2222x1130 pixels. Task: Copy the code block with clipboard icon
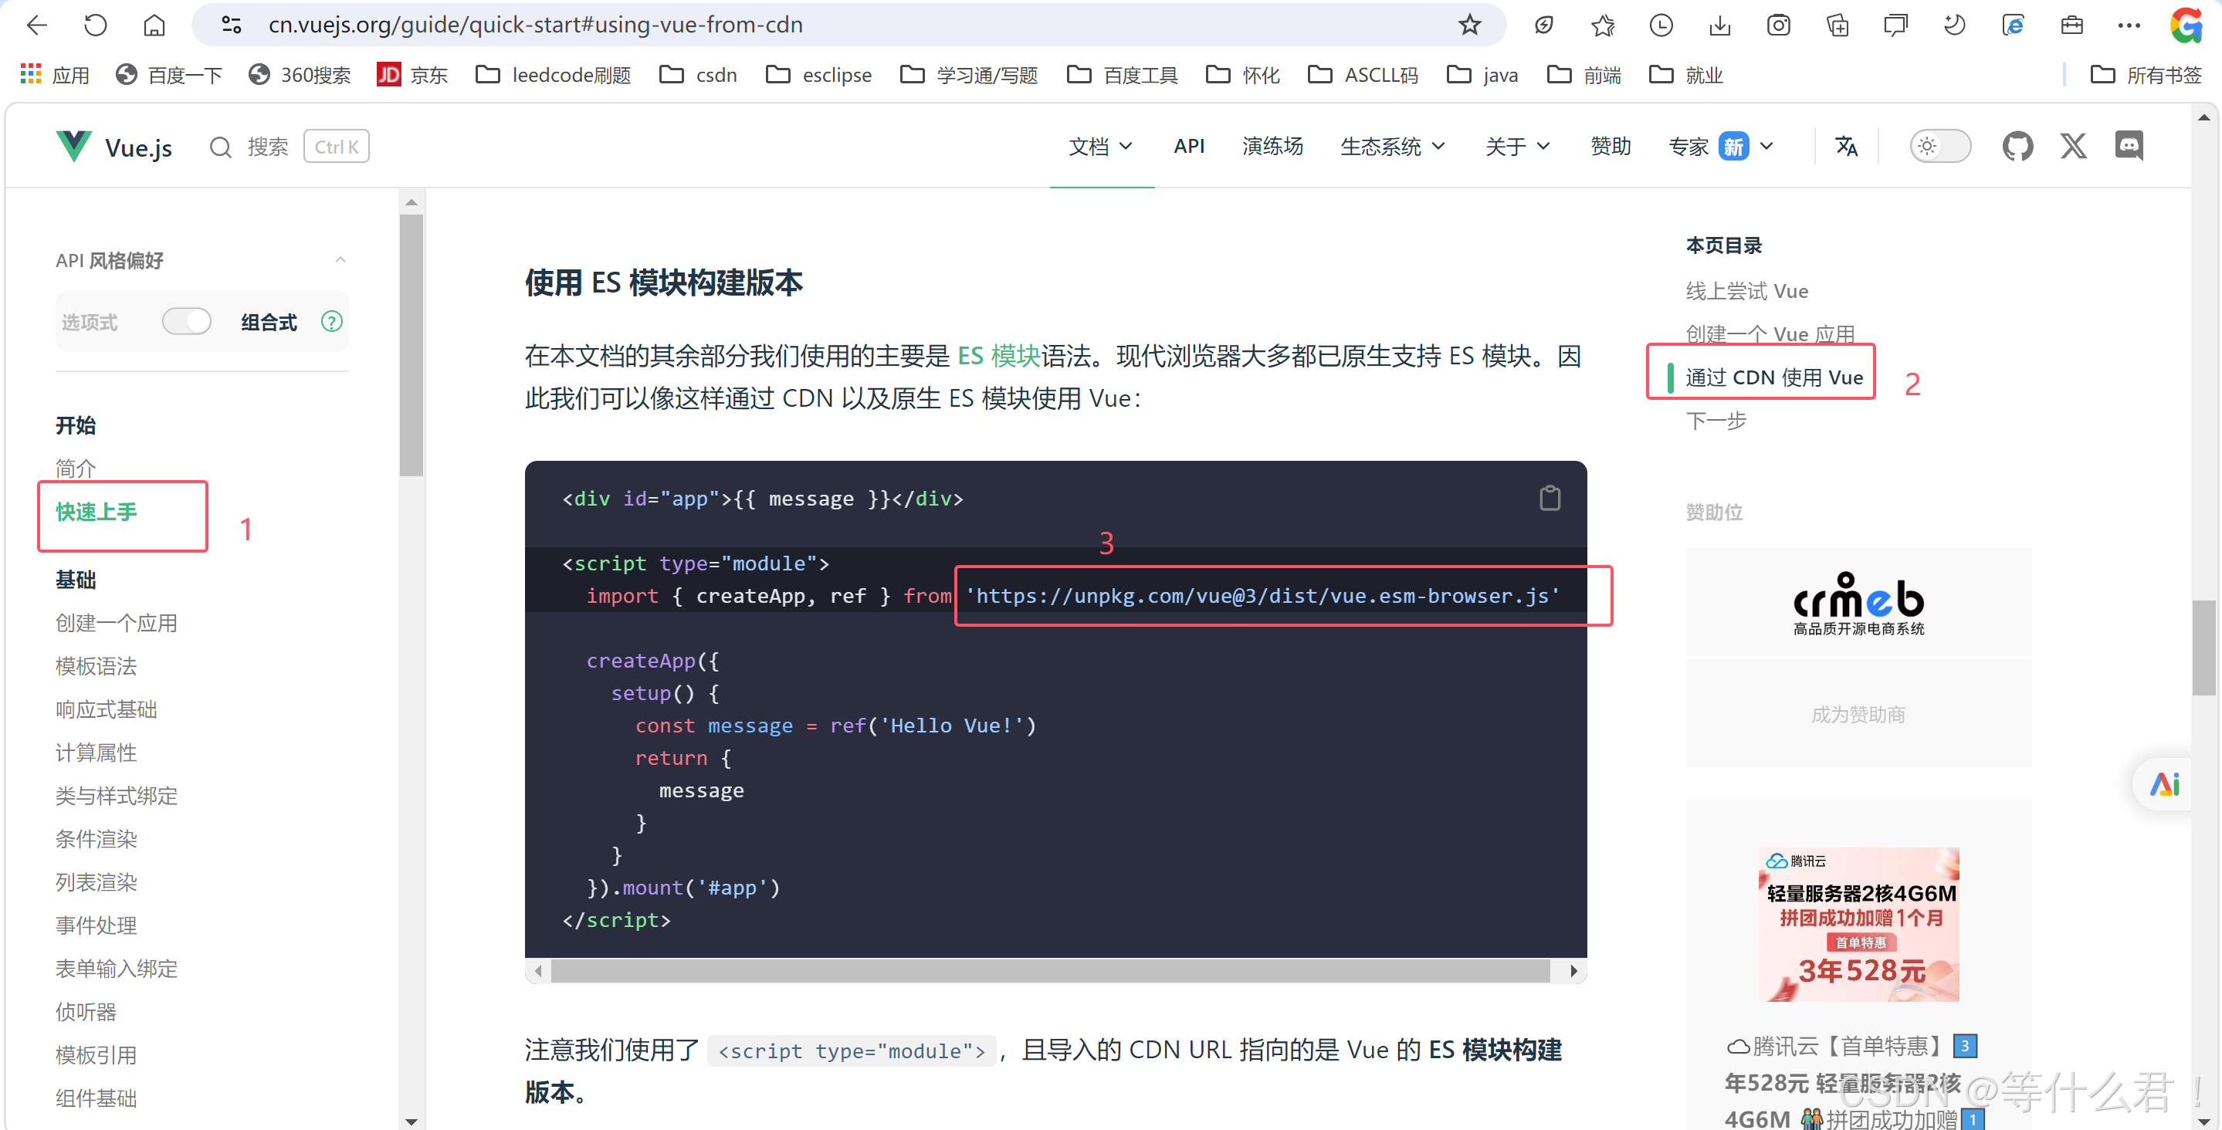[x=1550, y=498]
